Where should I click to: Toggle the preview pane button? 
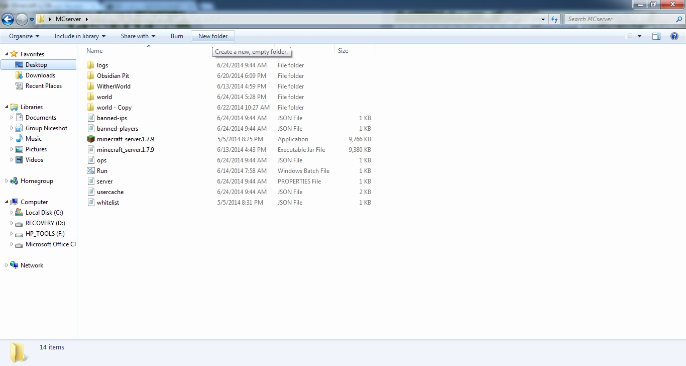click(656, 36)
